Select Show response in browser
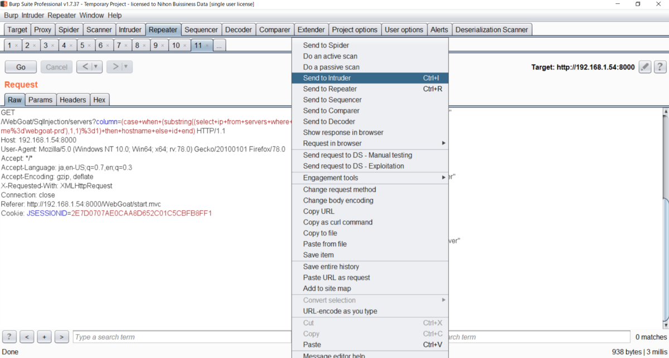This screenshot has height=358, width=669. click(370, 133)
